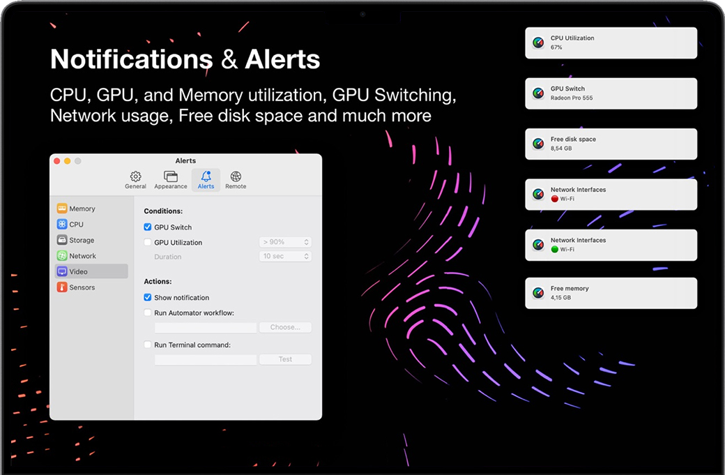Viewport: 725px width, 475px height.
Task: Select the CPU sidebar icon
Action: [62, 224]
